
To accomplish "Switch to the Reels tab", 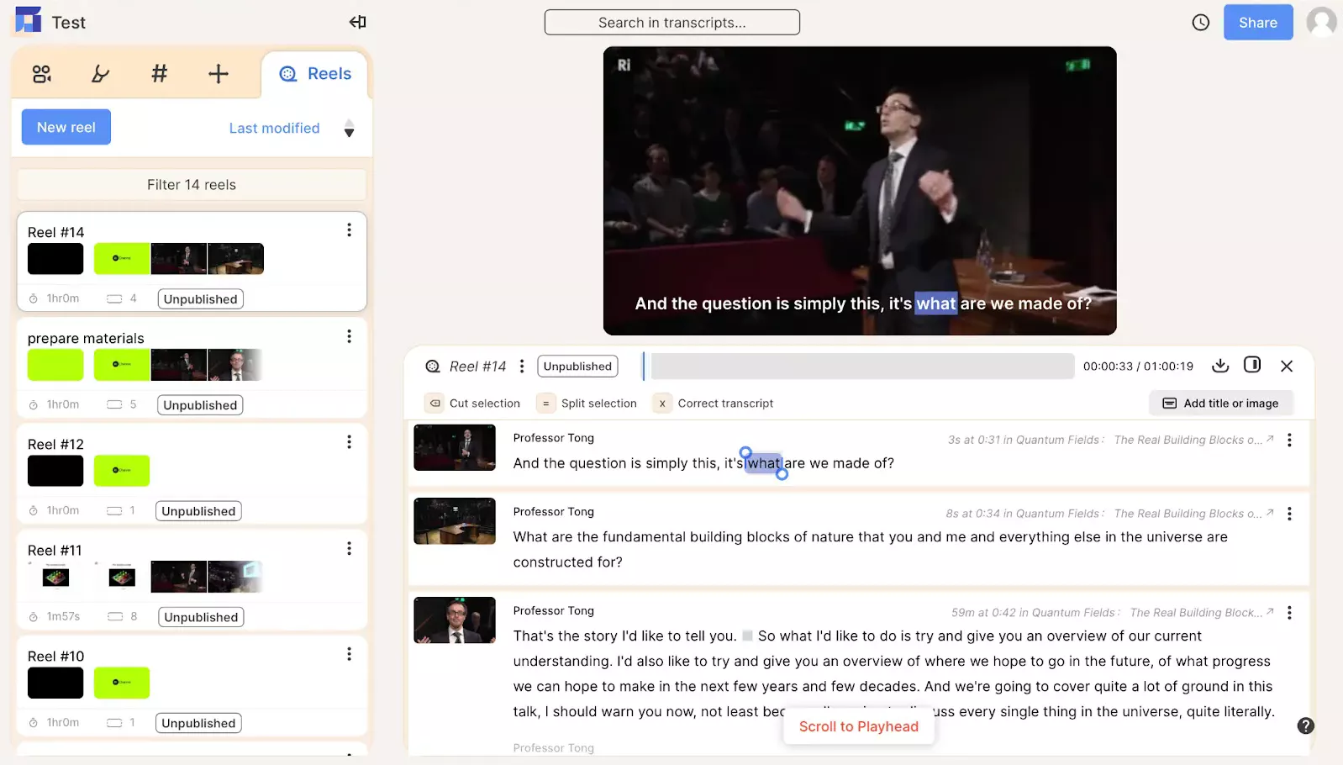I will (315, 74).
